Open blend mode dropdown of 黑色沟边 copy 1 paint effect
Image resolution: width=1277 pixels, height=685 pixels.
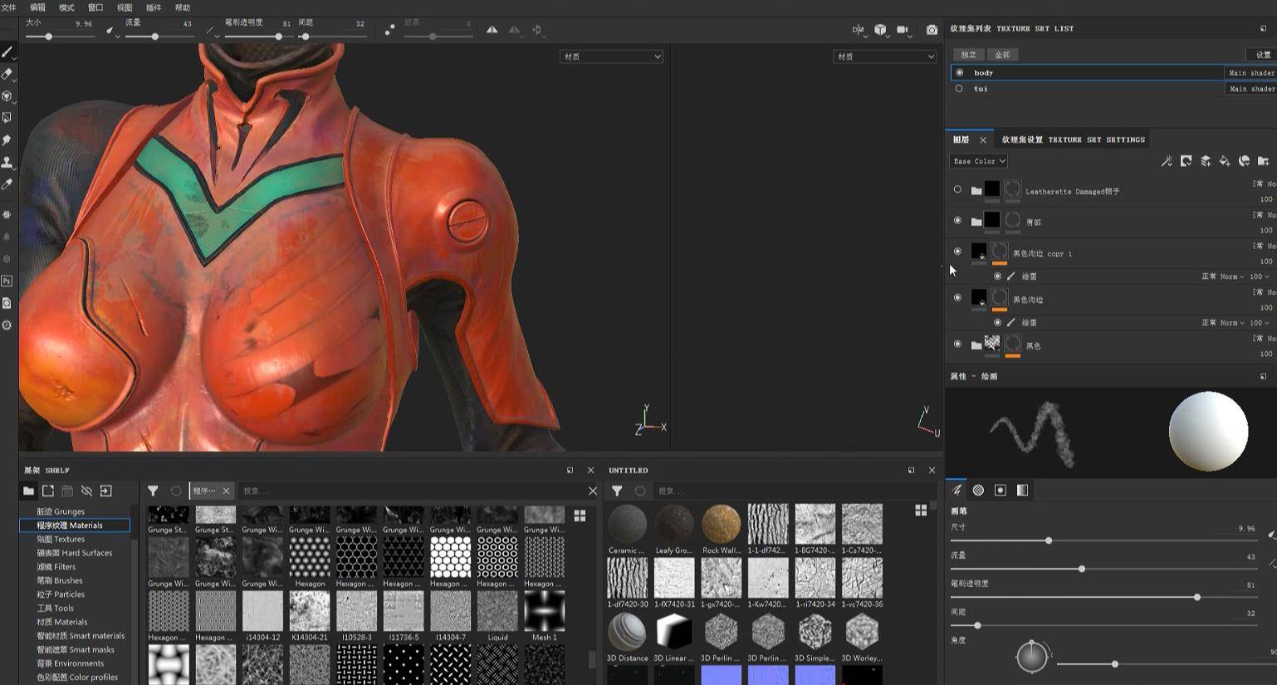point(1223,276)
